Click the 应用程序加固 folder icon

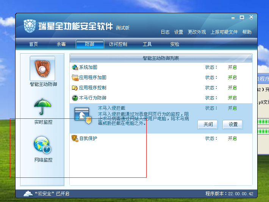pyautogui.click(x=75, y=78)
